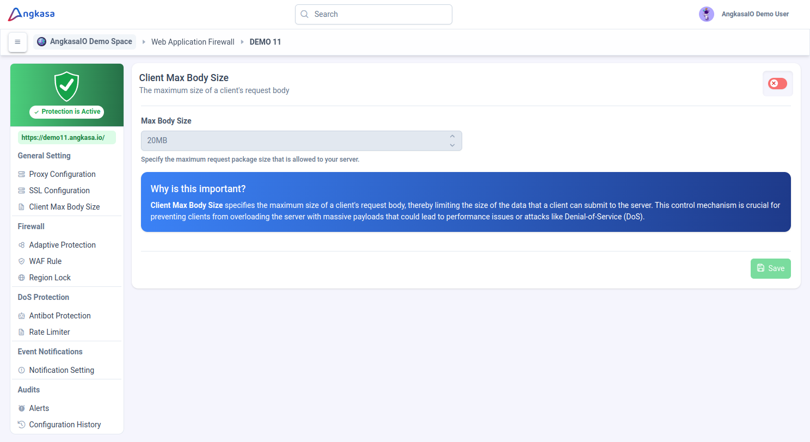Click the Protection is Active badge
810x442 pixels.
[67, 112]
